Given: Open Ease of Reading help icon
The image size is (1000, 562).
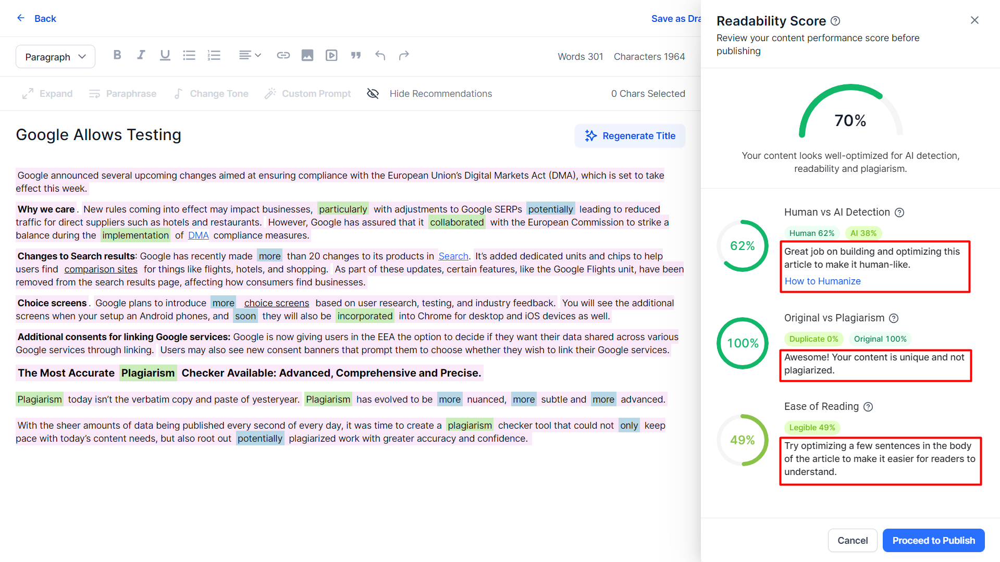Looking at the screenshot, I should 868,407.
